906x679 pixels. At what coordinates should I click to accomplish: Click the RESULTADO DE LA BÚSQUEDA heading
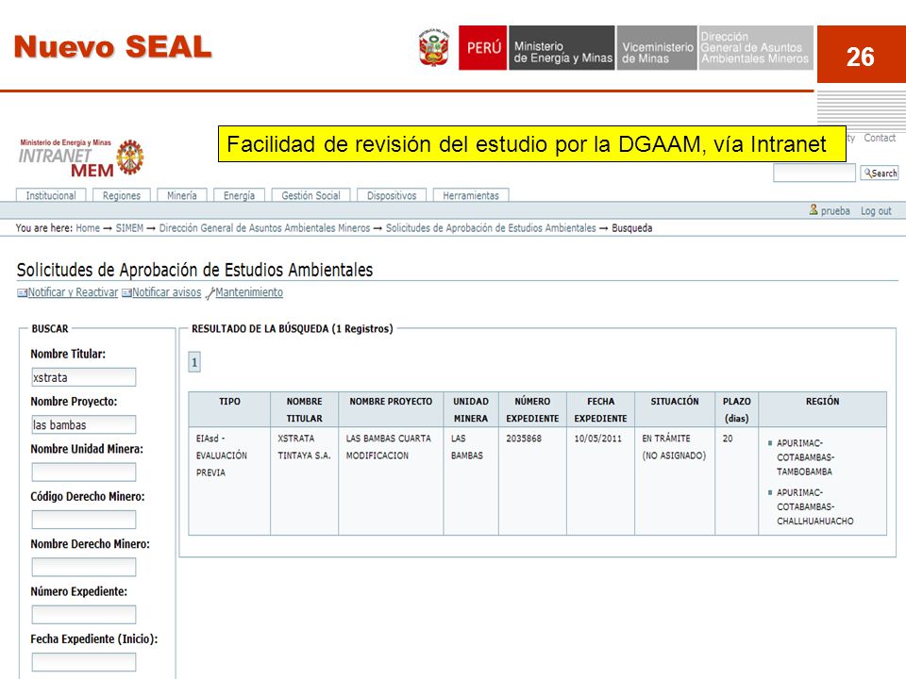(x=292, y=328)
